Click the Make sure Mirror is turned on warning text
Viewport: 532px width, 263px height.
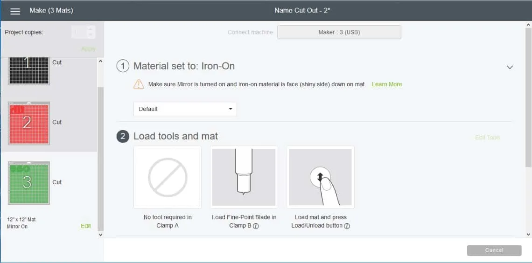257,84
